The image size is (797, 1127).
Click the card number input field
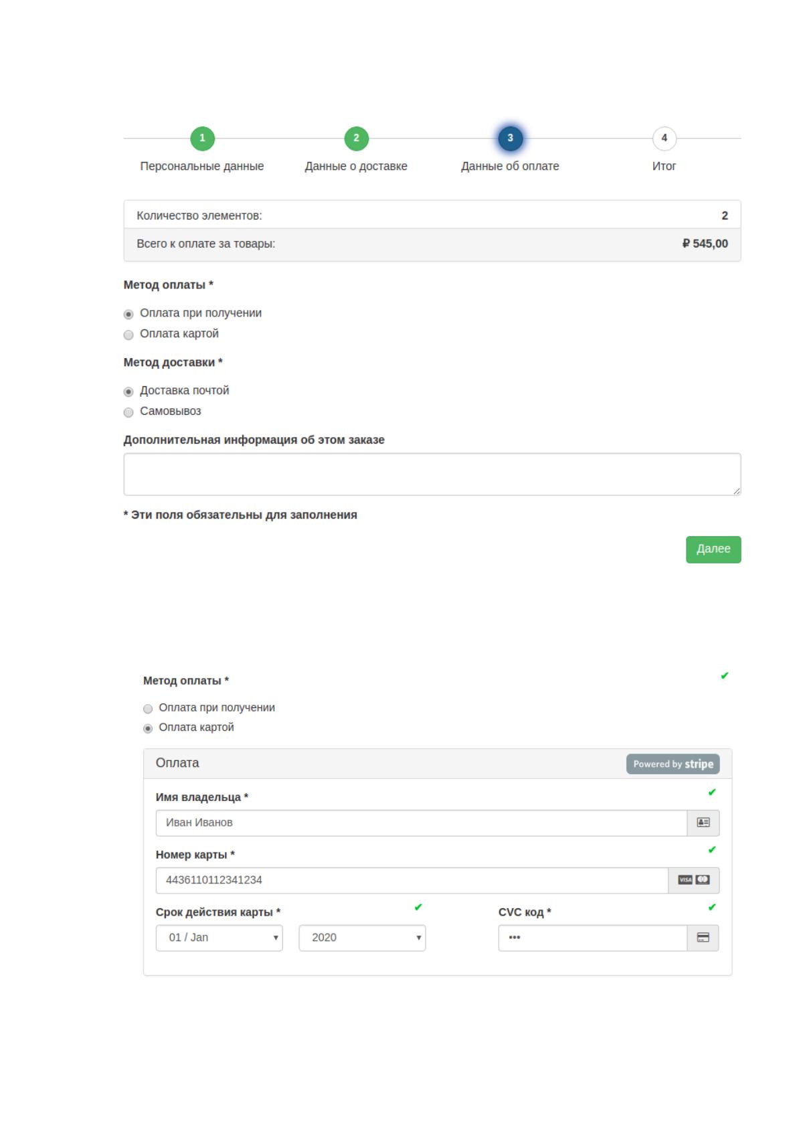412,880
